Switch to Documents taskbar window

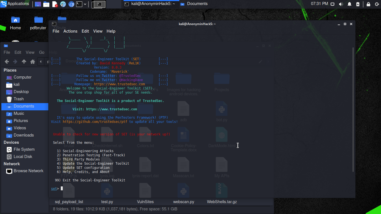coord(194,4)
